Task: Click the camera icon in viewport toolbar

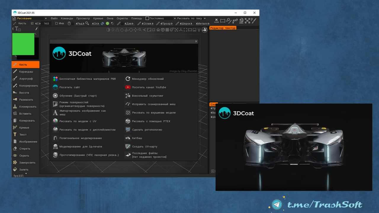Action: click(x=204, y=30)
